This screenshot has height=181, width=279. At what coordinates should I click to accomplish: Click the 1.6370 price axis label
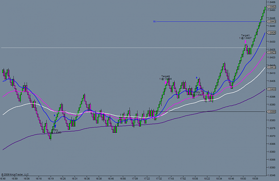click(272, 136)
